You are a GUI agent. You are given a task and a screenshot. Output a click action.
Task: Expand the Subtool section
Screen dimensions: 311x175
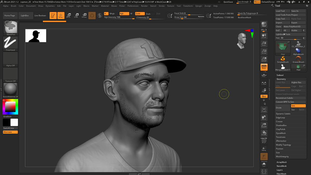280,75
